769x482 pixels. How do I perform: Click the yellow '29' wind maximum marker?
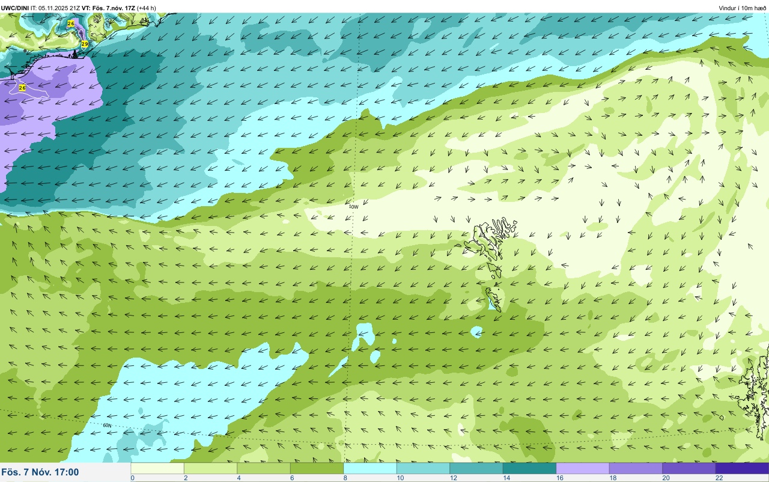click(85, 44)
